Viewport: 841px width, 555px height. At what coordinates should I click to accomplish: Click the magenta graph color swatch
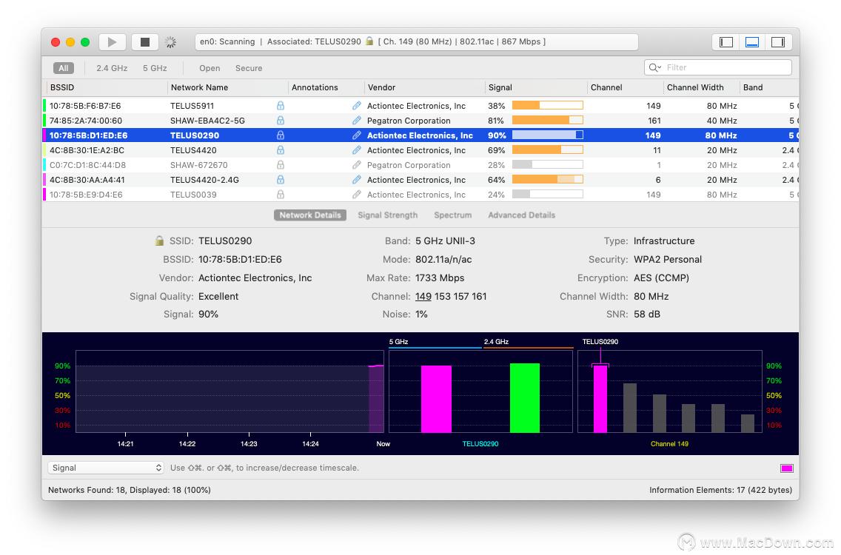[786, 468]
